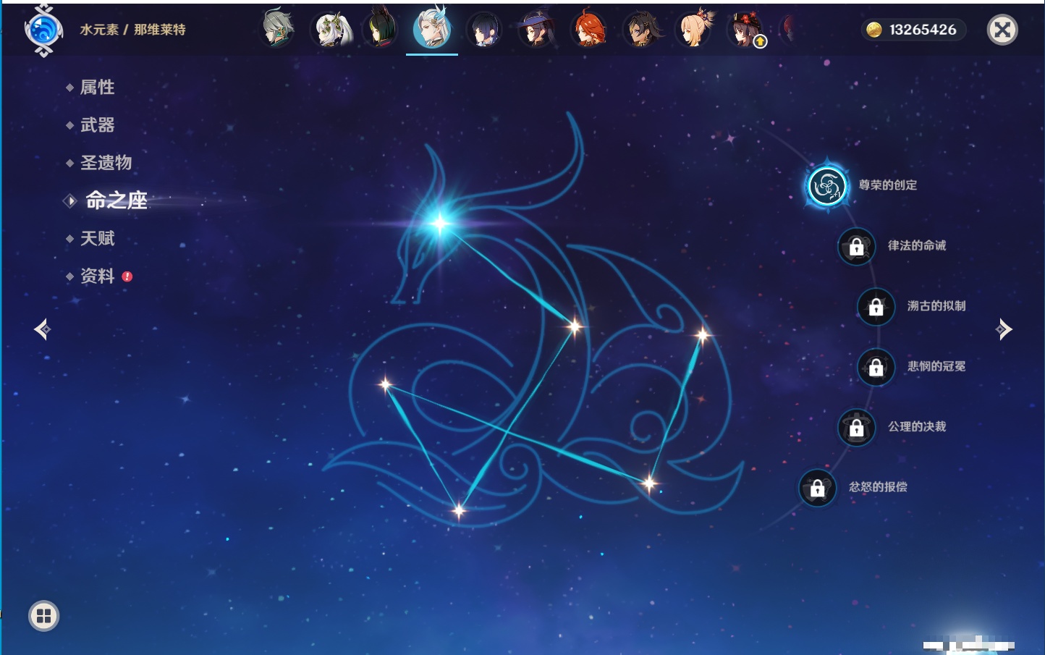Viewport: 1045px width, 655px height.
Task: Go to next character with right arrow
Action: [1004, 329]
